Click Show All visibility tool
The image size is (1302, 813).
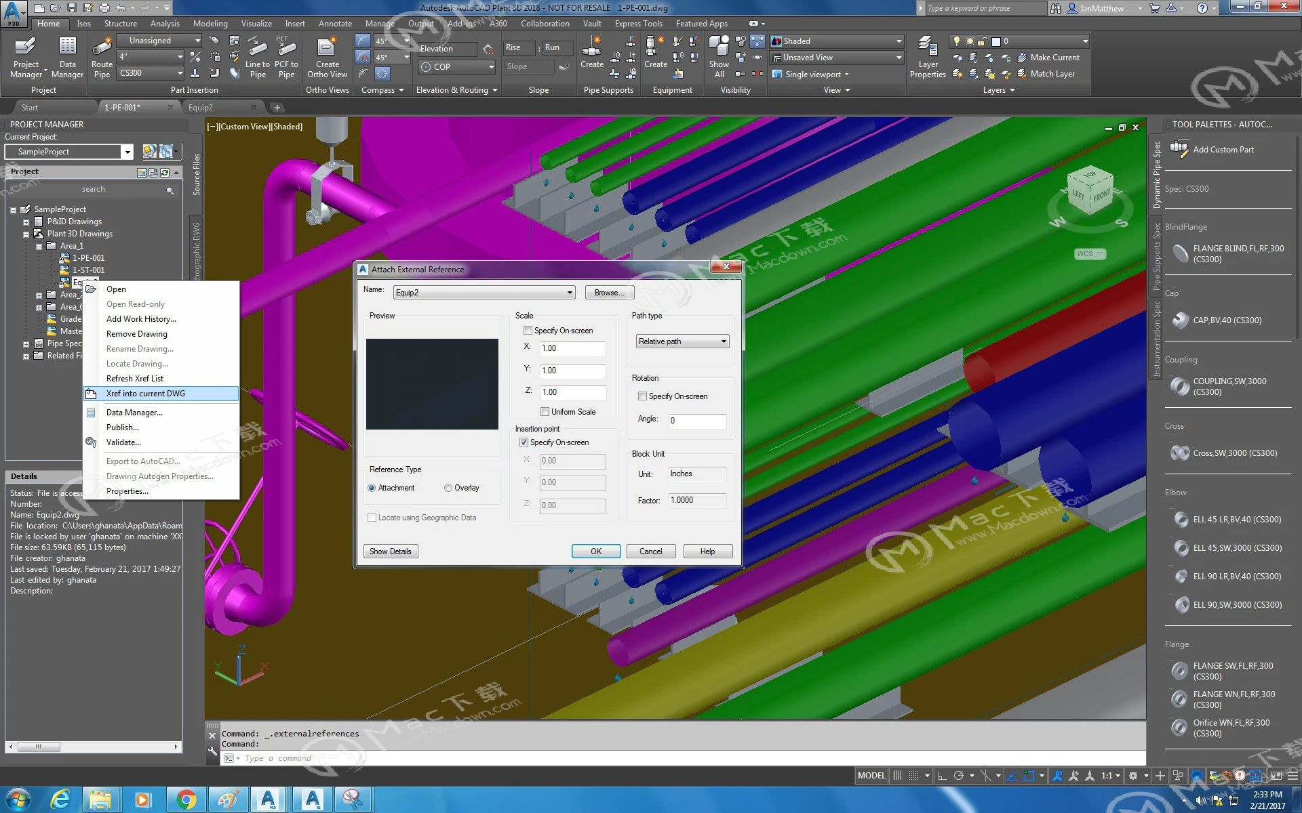719,58
